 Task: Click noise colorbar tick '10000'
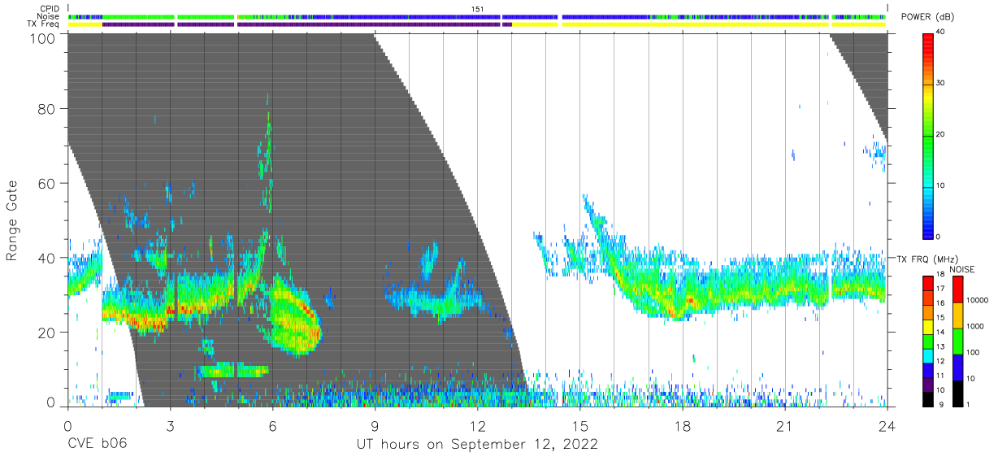click(x=978, y=301)
